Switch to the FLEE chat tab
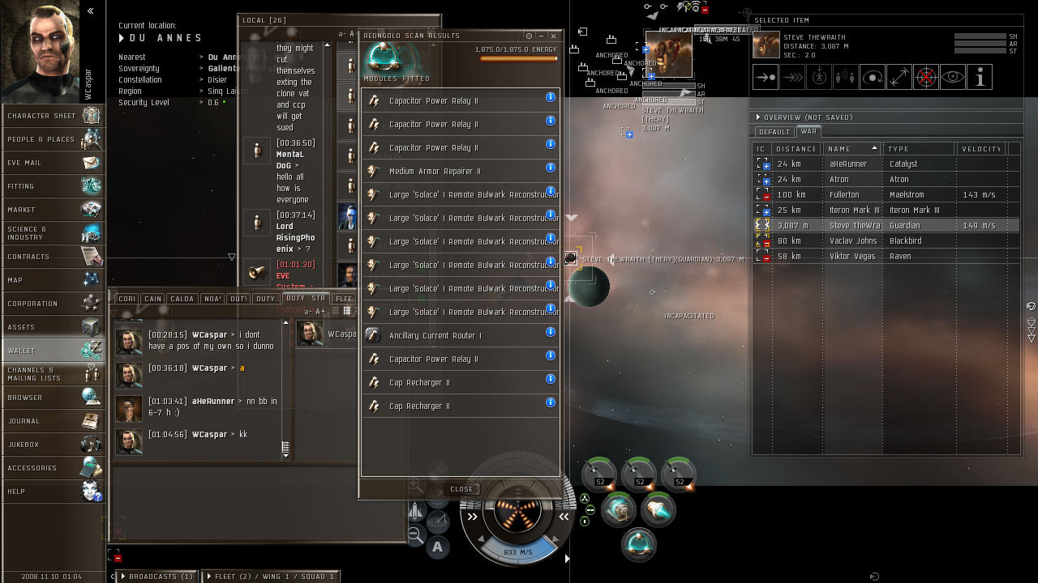1038x583 pixels. [345, 299]
